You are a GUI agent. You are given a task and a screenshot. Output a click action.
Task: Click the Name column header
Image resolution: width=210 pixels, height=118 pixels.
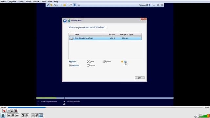point(89,34)
